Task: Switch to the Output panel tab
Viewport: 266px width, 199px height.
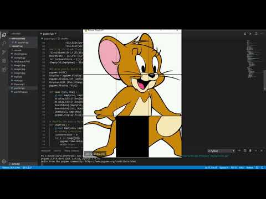Action: point(57,151)
